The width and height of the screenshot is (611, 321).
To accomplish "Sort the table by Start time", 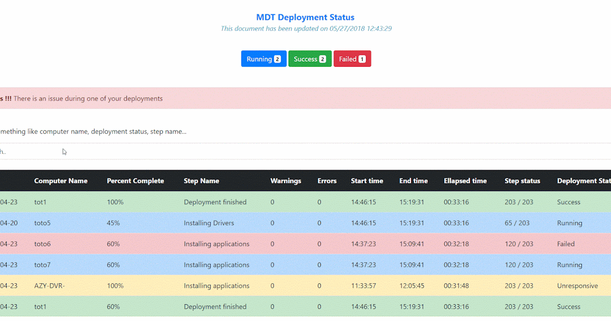I will coord(367,180).
